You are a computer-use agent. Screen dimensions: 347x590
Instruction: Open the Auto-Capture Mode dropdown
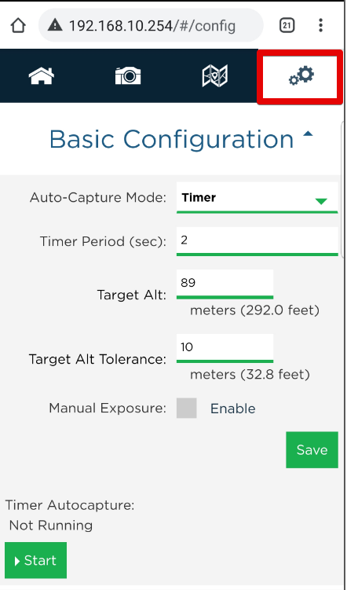[x=258, y=197]
